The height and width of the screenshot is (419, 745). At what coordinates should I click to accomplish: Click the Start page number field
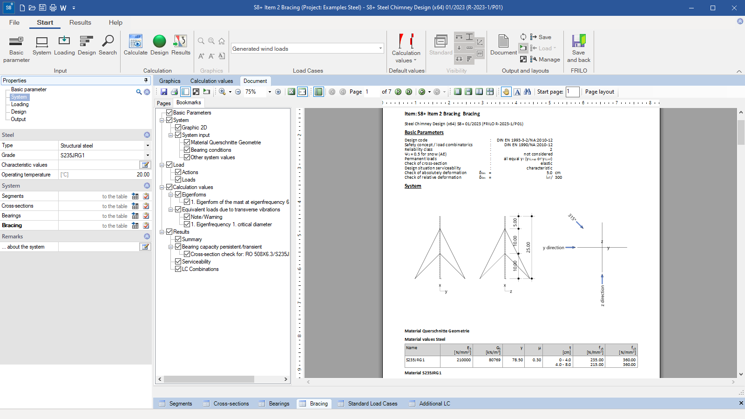coord(573,92)
